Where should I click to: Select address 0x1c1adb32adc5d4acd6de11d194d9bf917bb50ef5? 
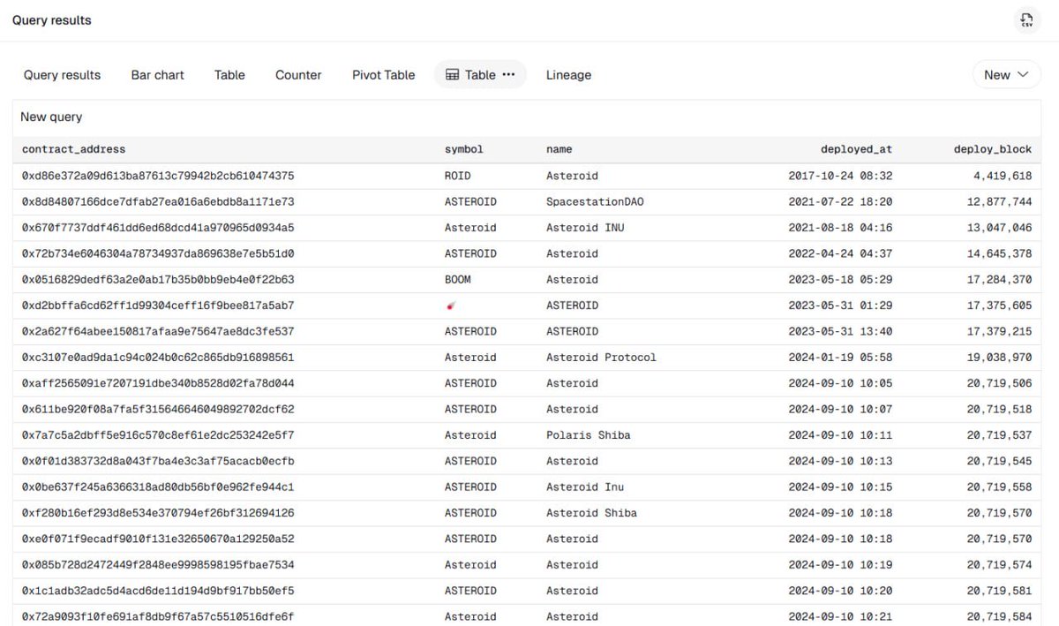[x=158, y=591]
